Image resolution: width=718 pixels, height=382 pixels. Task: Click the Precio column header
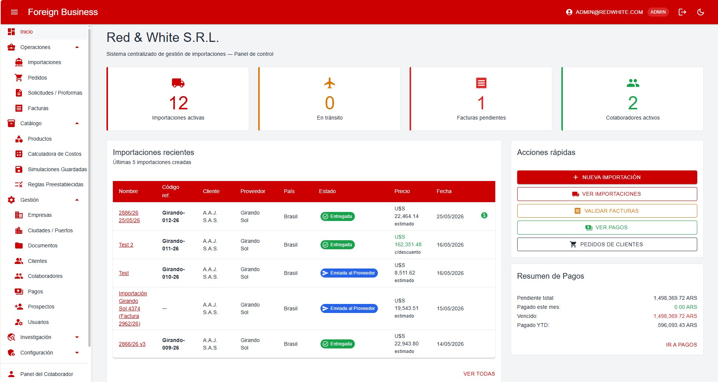pos(402,191)
